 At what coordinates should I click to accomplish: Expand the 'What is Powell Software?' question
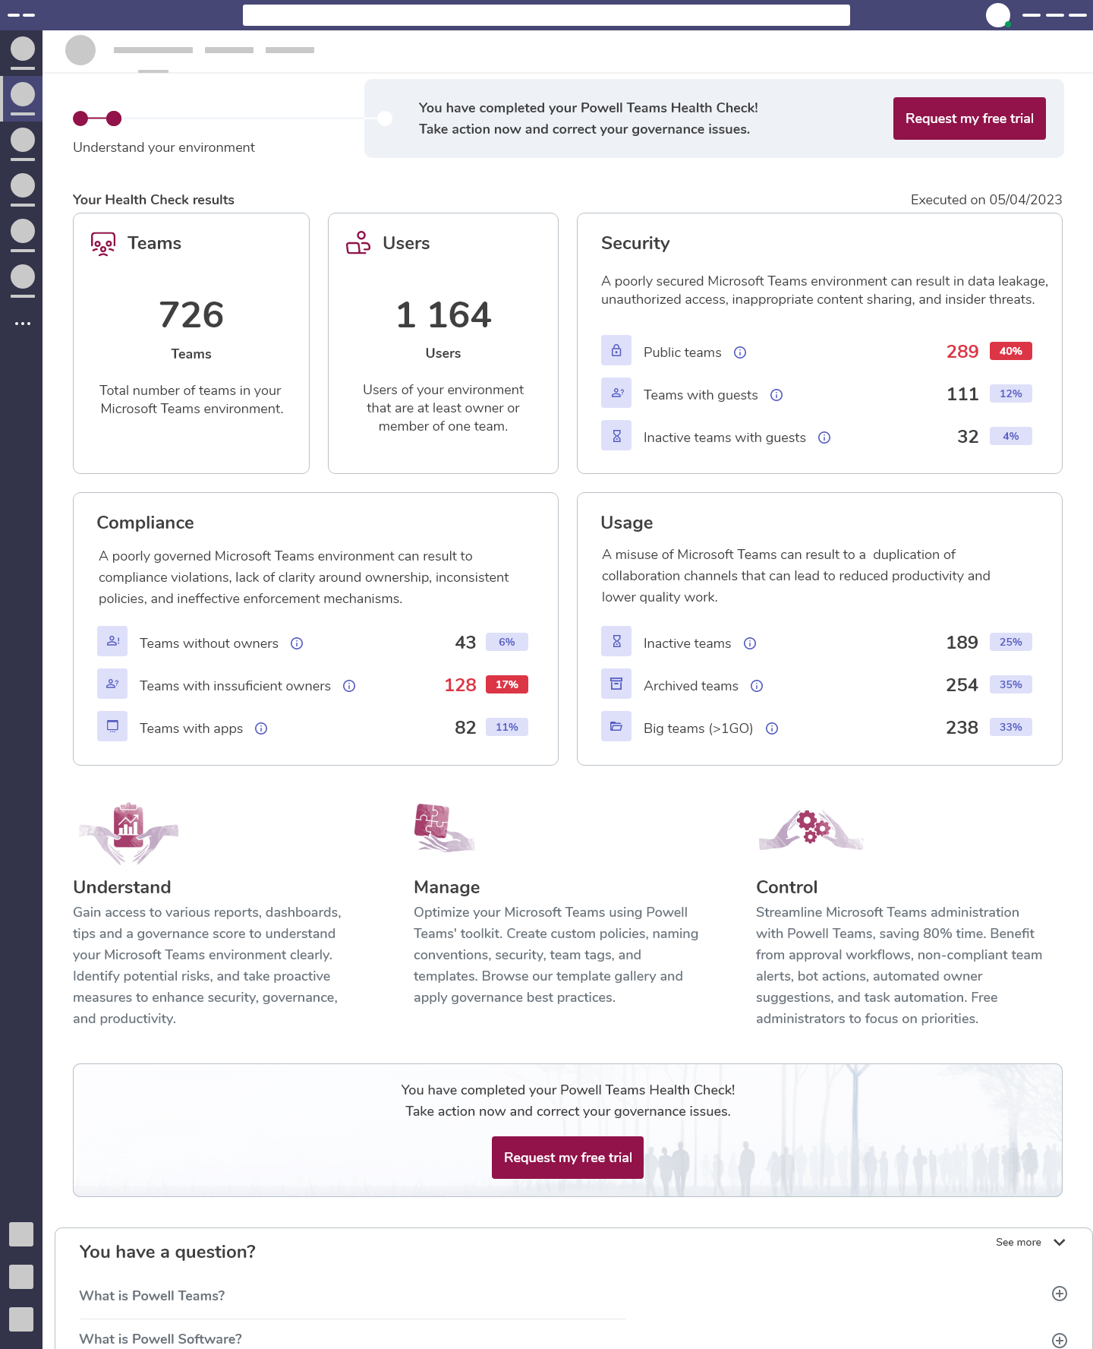pos(1060,1341)
